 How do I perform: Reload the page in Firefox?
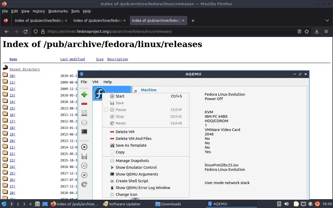(25, 31)
